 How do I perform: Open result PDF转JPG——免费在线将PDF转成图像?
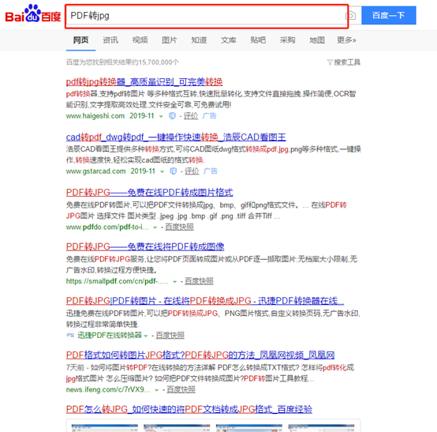point(145,246)
